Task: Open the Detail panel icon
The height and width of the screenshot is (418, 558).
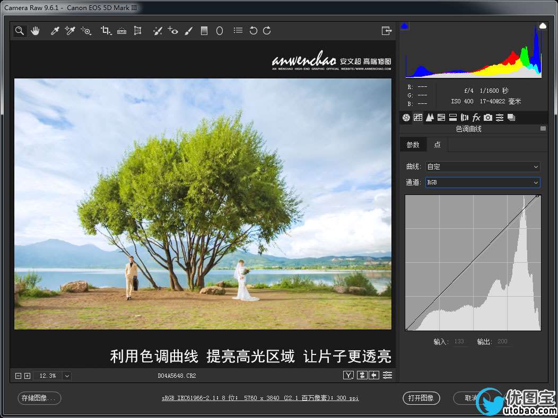Action: click(x=430, y=117)
